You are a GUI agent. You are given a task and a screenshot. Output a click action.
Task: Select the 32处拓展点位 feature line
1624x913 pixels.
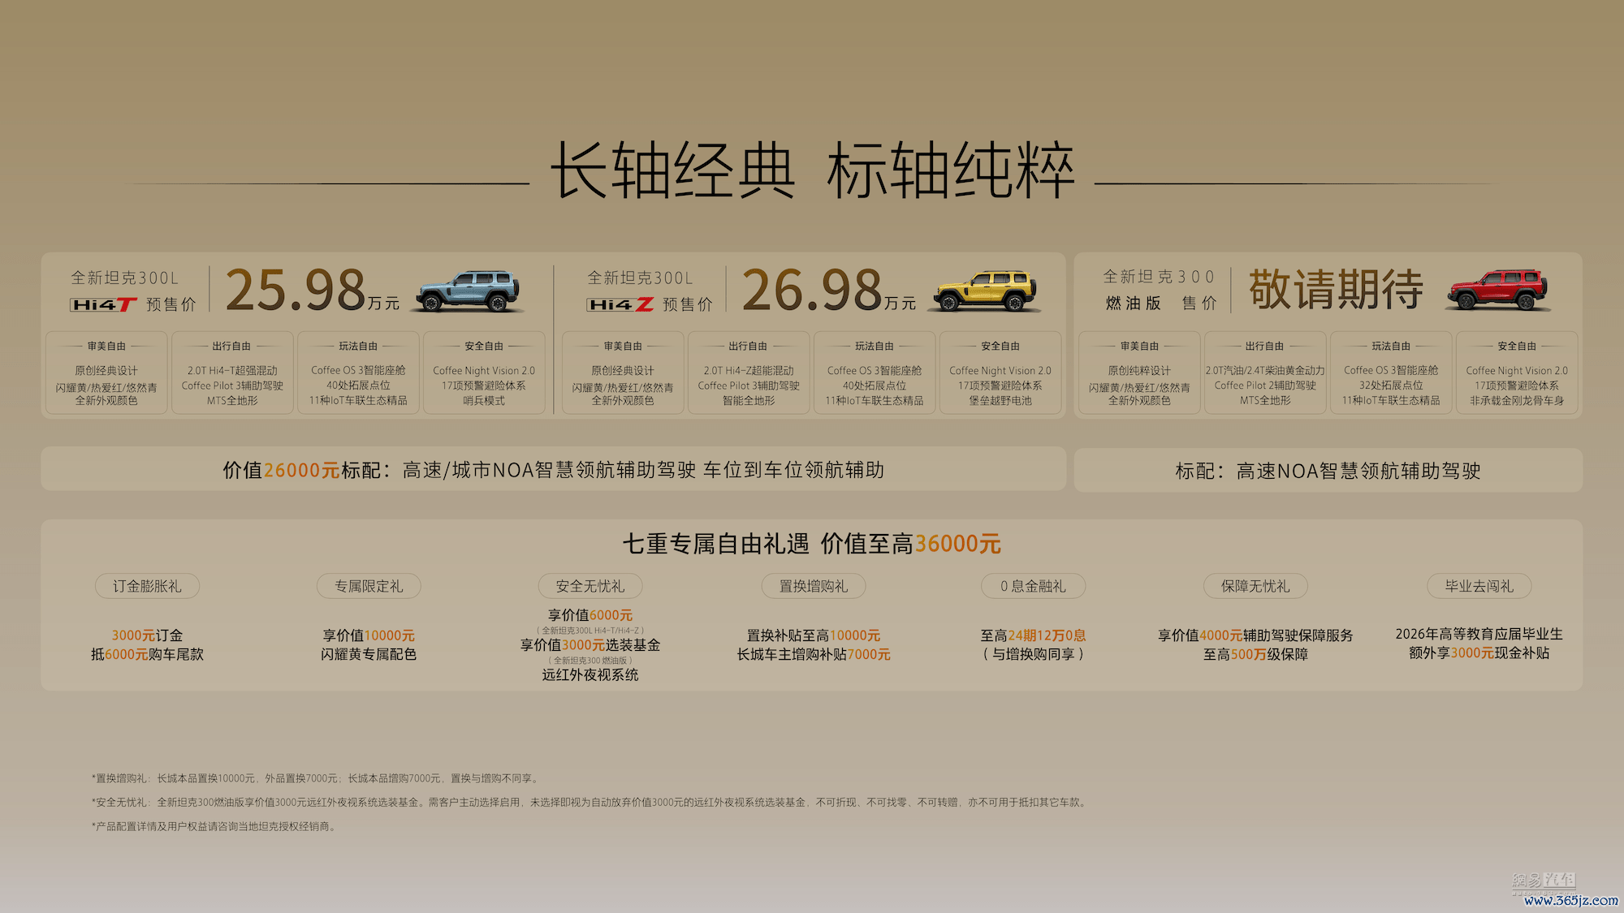click(1391, 385)
